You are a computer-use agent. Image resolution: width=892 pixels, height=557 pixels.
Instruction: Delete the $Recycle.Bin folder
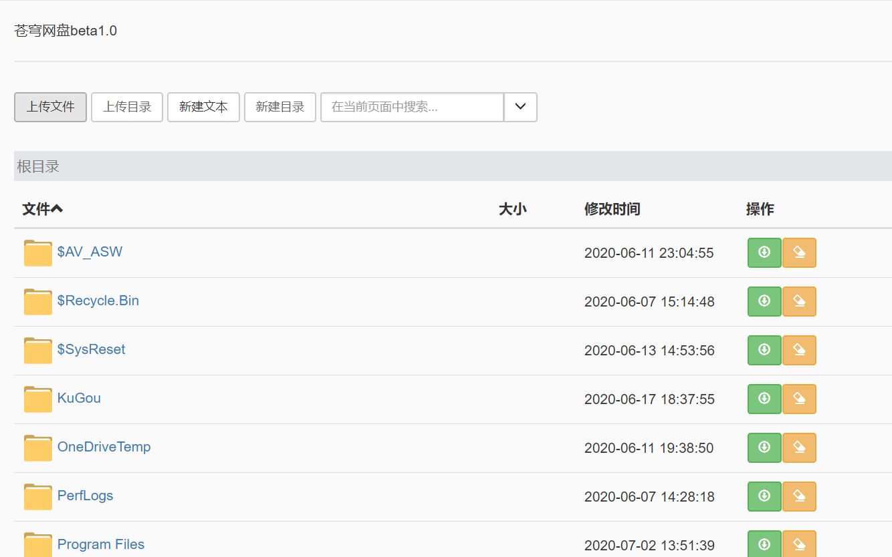[799, 301]
